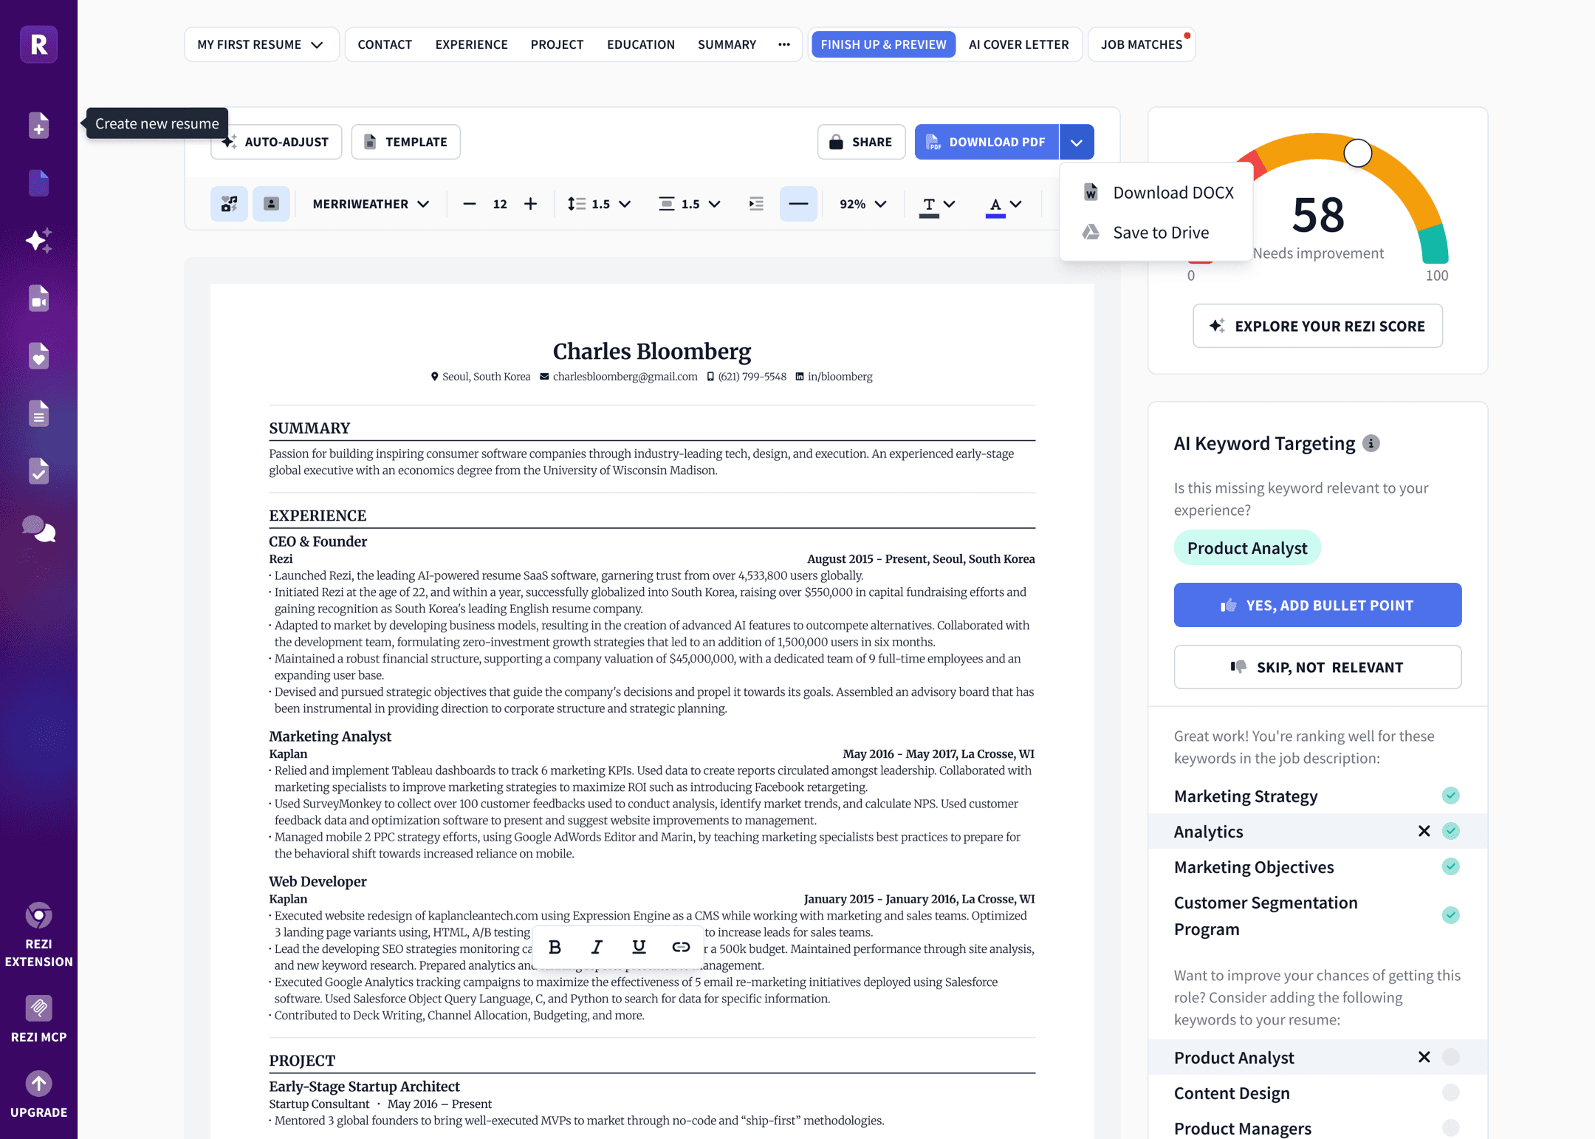Open the font color A dropdown
The height and width of the screenshot is (1139, 1595).
click(1004, 204)
